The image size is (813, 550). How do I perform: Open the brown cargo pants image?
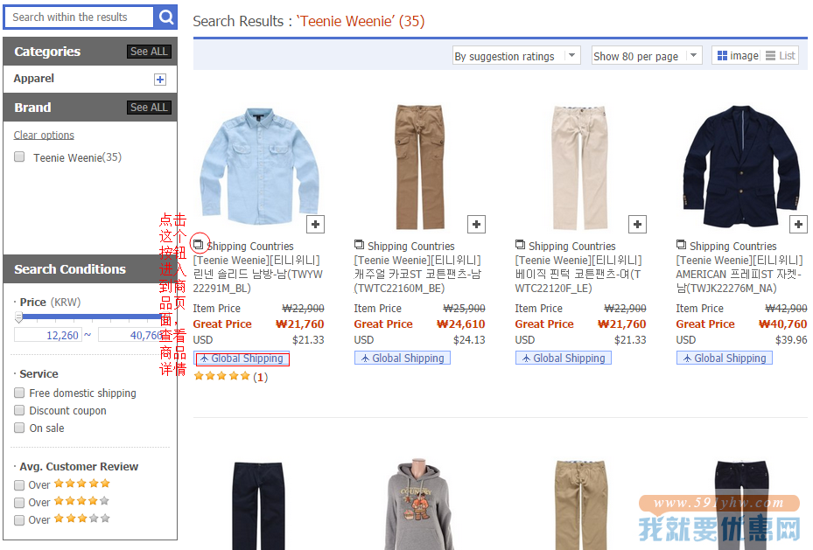click(420, 167)
